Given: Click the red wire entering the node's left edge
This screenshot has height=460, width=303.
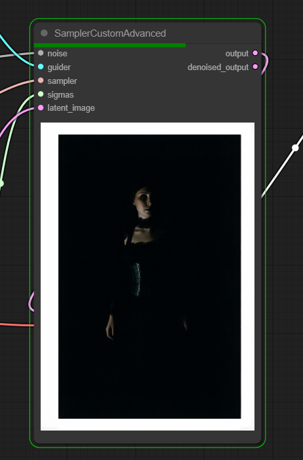Looking at the screenshot, I should coord(18,325).
